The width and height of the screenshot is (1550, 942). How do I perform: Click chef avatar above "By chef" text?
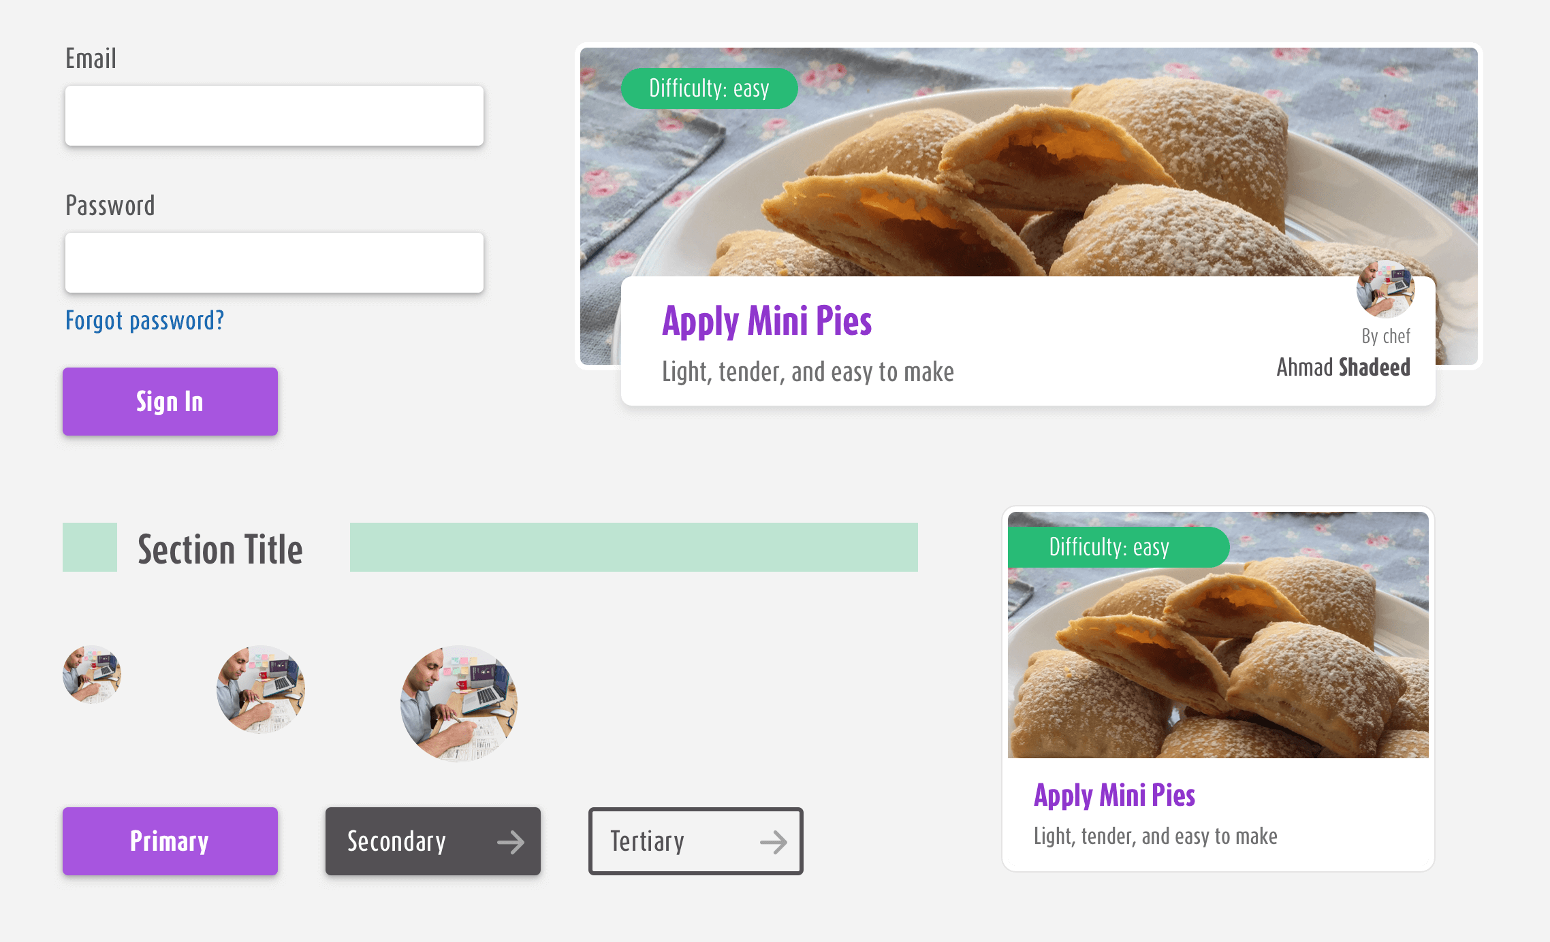pyautogui.click(x=1385, y=289)
